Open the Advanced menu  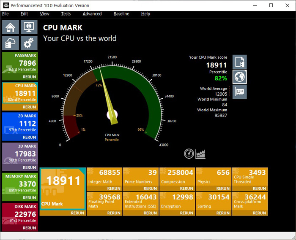tap(92, 14)
